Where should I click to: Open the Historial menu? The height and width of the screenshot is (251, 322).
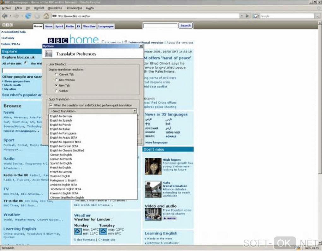39,8
